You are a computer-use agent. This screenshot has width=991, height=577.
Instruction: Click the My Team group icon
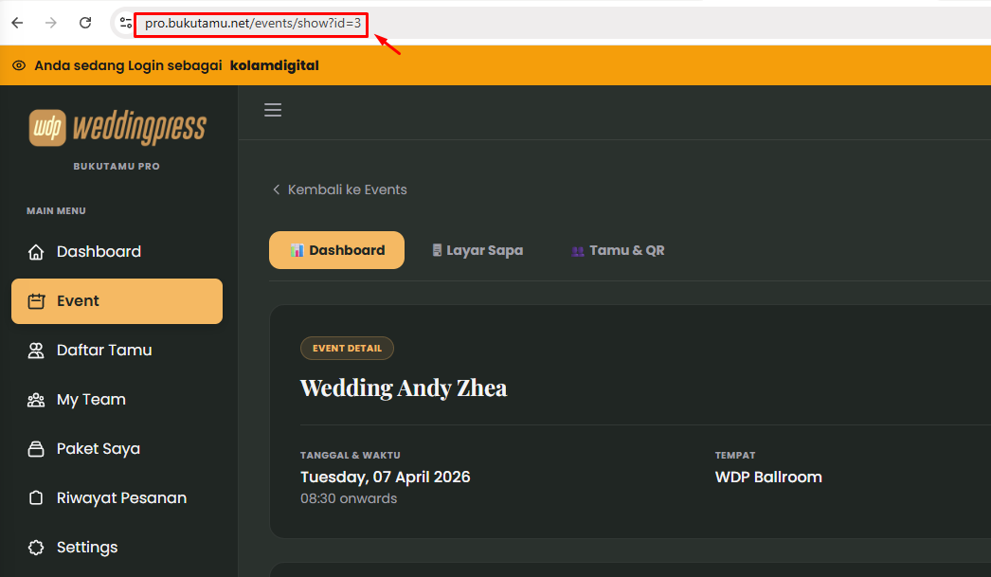tap(36, 399)
